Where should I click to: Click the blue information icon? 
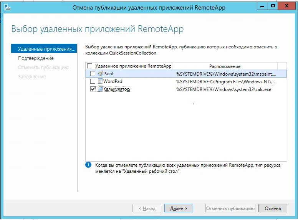point(88,165)
